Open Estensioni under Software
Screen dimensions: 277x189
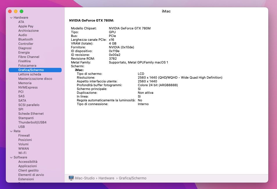coord(26,179)
